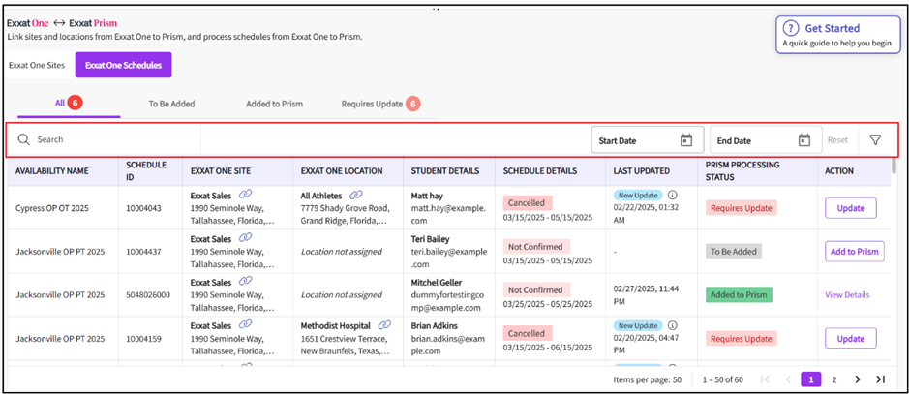This screenshot has height=394, width=909.
Task: Switch to Exxat One Sites tab
Action: coord(37,66)
